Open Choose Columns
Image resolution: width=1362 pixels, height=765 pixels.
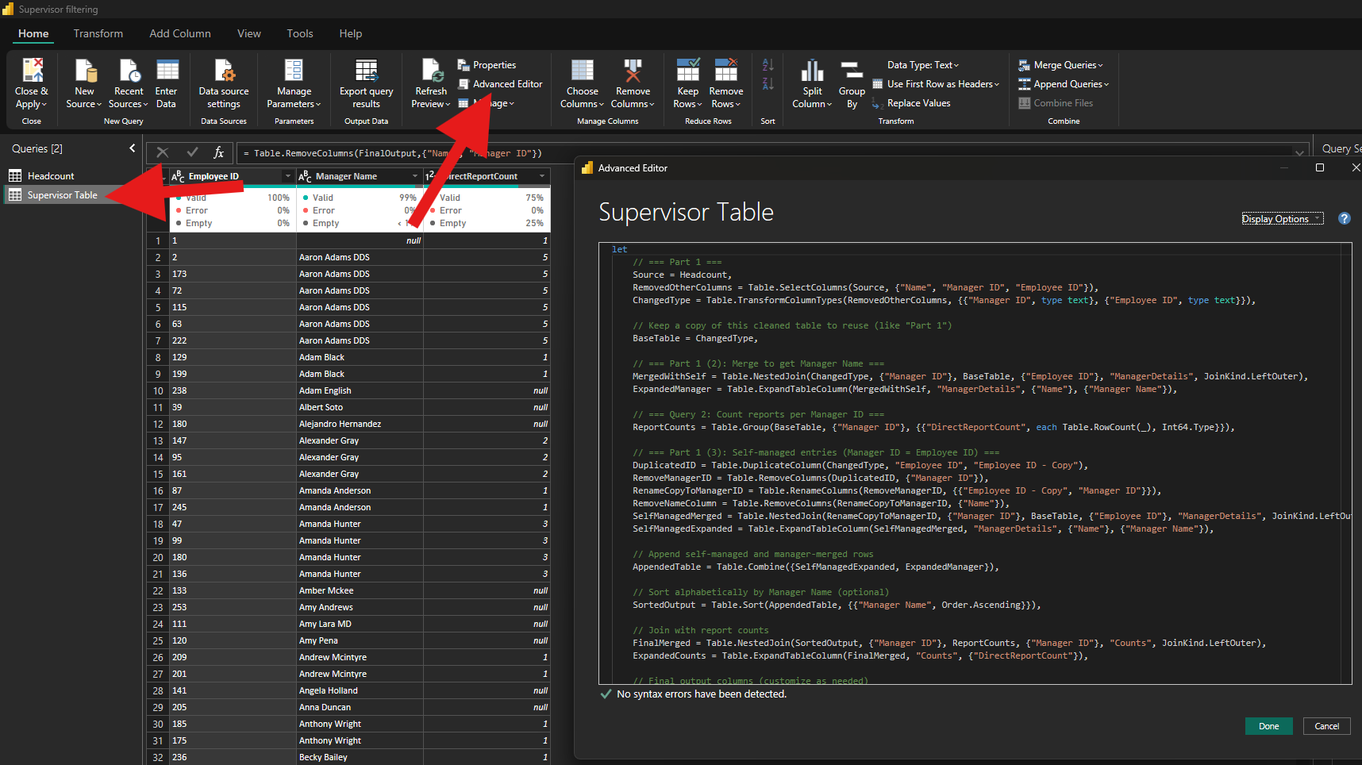click(582, 83)
